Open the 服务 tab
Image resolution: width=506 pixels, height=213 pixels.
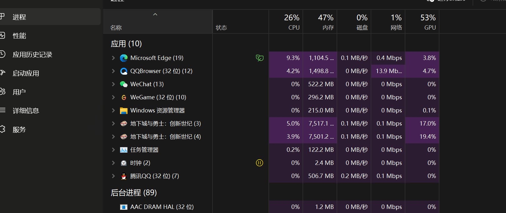pos(50,129)
